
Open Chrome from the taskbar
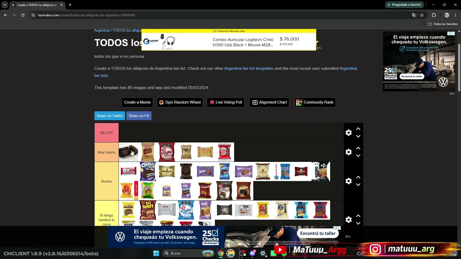point(220,253)
